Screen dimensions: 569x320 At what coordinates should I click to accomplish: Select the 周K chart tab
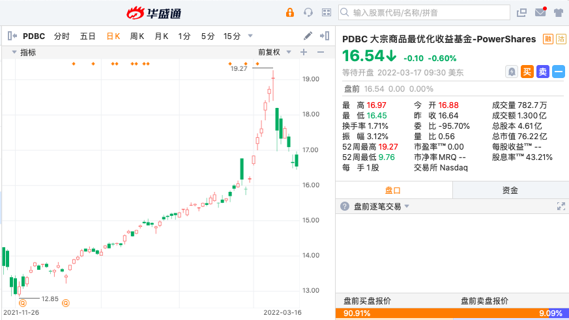coord(137,36)
